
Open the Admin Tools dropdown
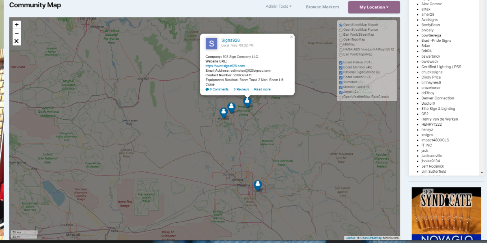pos(278,6)
